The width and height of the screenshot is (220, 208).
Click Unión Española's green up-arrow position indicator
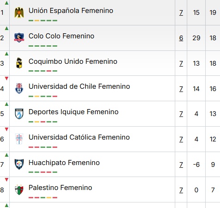click(6, 3)
